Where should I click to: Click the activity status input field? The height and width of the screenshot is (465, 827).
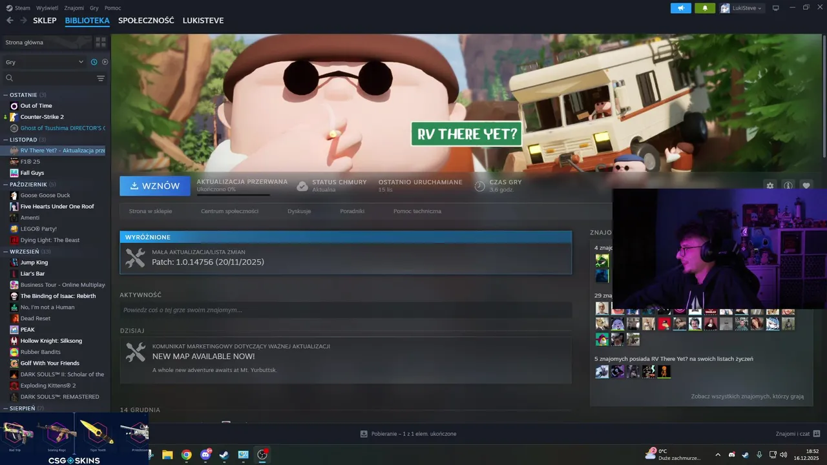[x=346, y=310]
